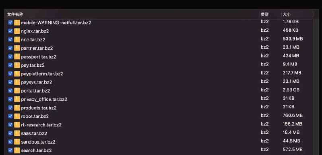322x155 pixels.
Task: Sort by the 文件名称 column header
Action: click(15, 14)
